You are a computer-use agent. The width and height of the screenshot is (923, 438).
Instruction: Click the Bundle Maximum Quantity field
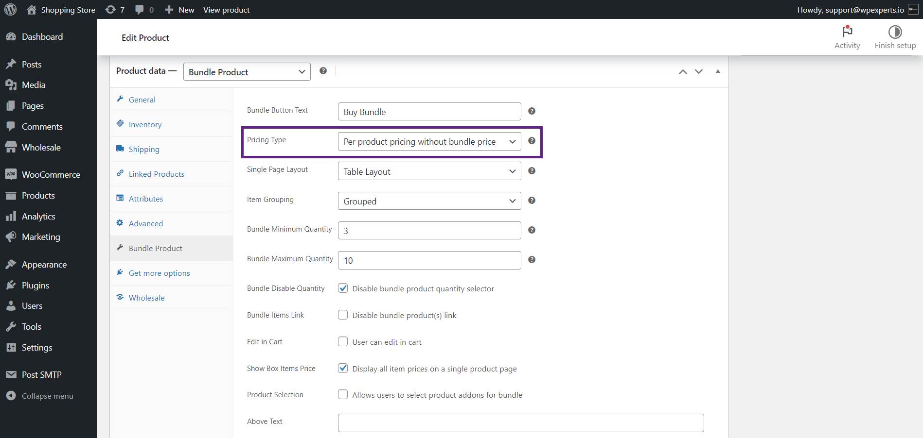point(429,260)
